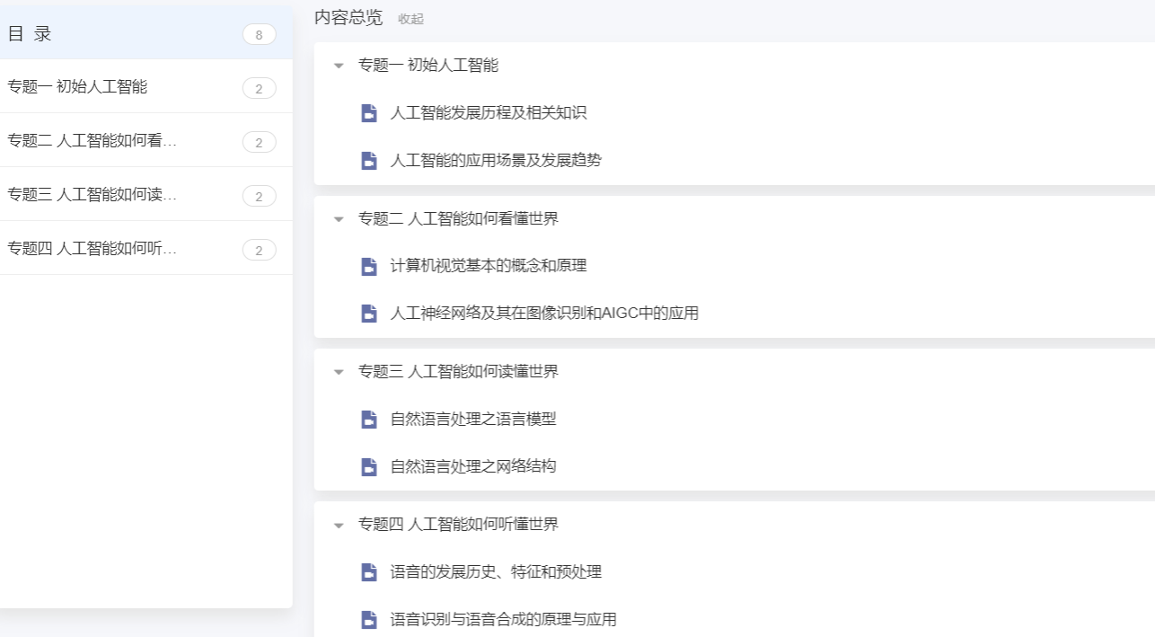The width and height of the screenshot is (1155, 637).
Task: Click the 目录 header count badge 8
Action: [259, 35]
